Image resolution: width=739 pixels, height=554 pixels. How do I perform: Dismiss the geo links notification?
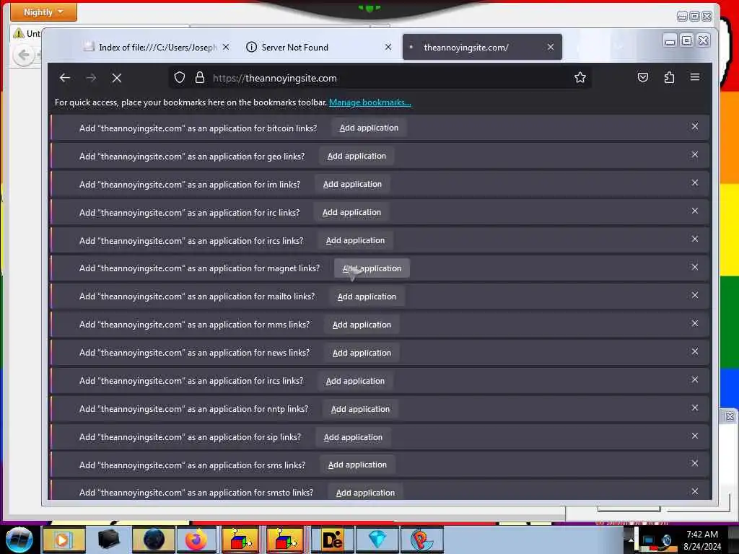pyautogui.click(x=695, y=154)
